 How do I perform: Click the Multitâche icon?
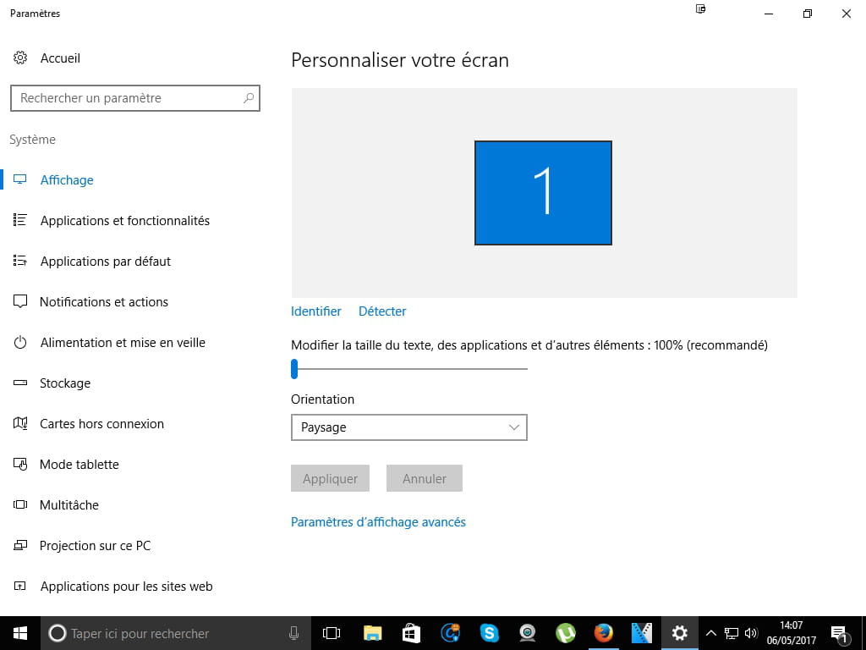[x=20, y=504]
